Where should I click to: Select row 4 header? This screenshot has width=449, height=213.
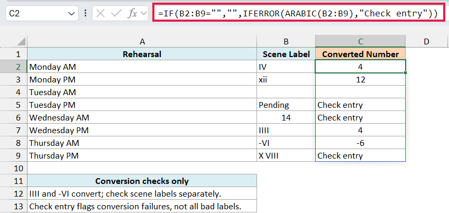[13, 92]
